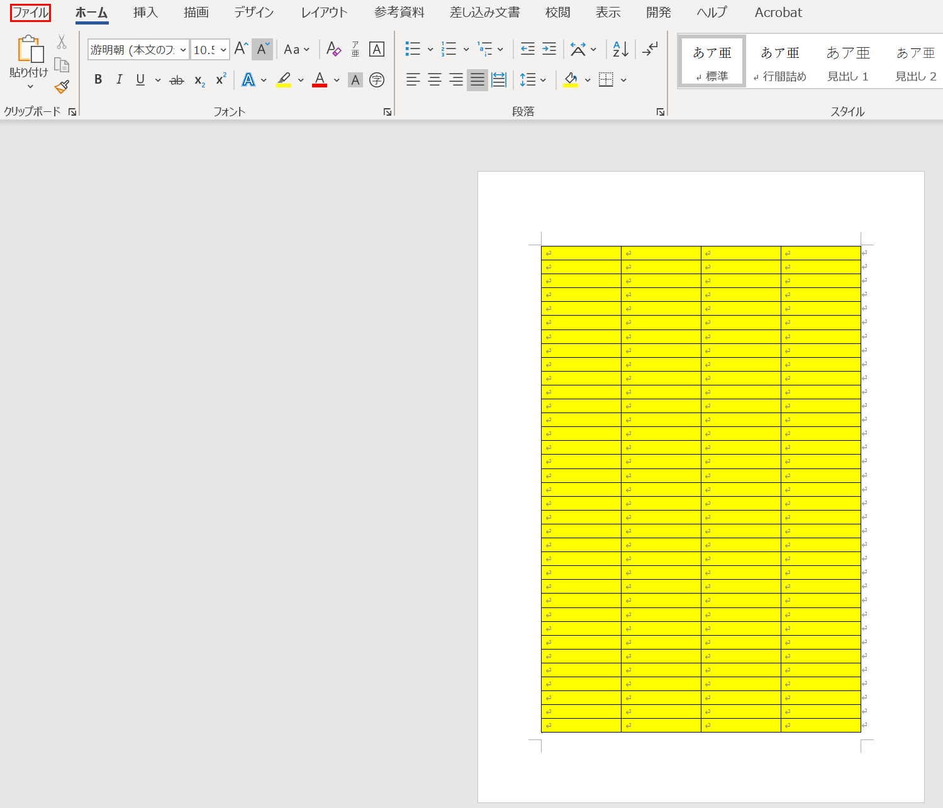Toggle Justify paragraph alignment
Screen dimensions: 943x808
[x=477, y=80]
